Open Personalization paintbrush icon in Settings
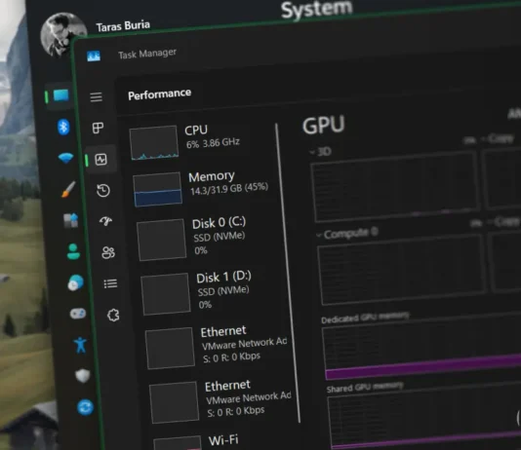The width and height of the screenshot is (521, 450). coord(68,189)
